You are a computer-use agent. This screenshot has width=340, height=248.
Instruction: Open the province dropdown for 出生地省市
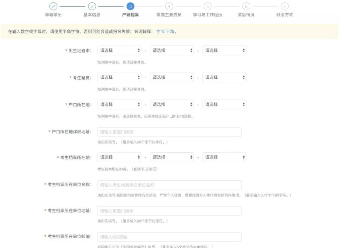pos(119,50)
